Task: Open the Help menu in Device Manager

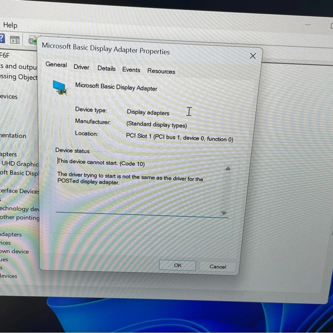Action: pos(10,25)
